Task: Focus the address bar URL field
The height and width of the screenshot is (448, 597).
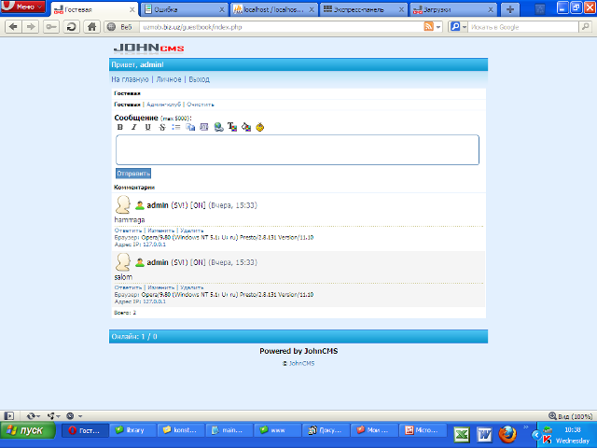Action: pos(281,27)
